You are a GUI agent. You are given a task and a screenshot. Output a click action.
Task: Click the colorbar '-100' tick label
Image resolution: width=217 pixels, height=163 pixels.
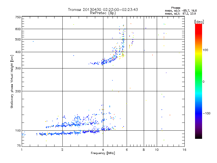206,113
